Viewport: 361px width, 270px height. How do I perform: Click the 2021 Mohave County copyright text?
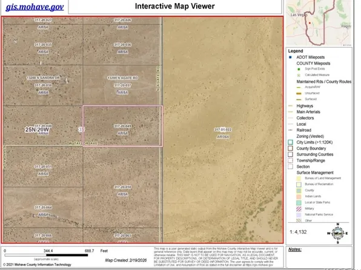37,265
